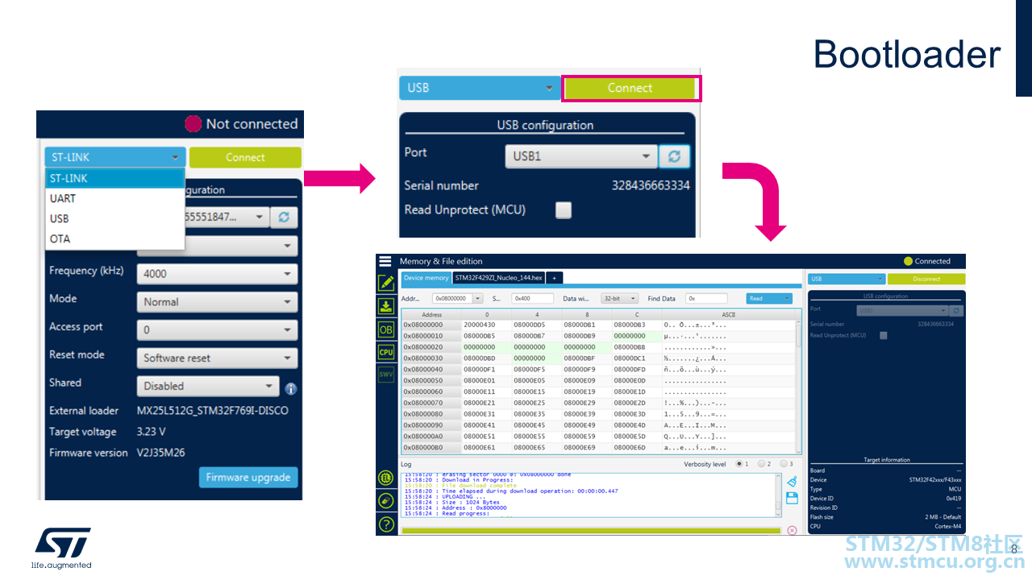Image resolution: width=1032 pixels, height=580 pixels.
Task: Open the USB interface dropdown beside pink-boxed Connect
Action: pyautogui.click(x=480, y=88)
